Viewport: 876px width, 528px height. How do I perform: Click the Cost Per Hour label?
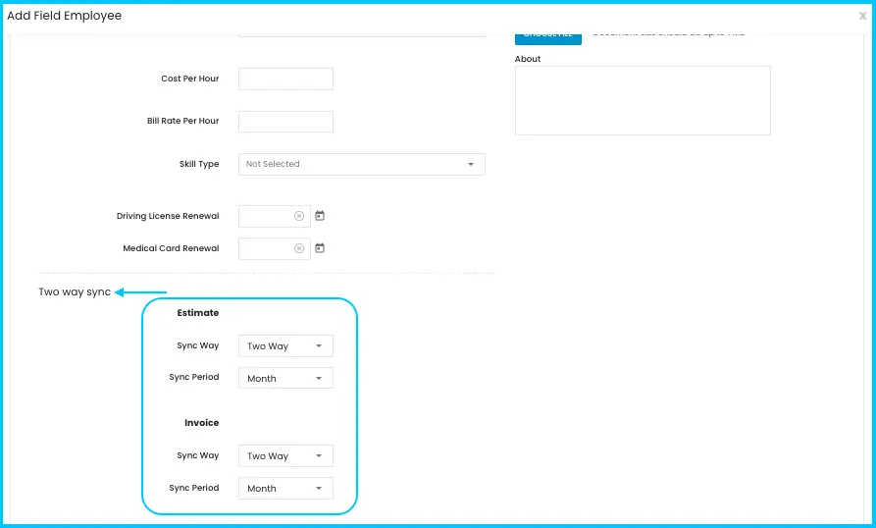click(190, 79)
